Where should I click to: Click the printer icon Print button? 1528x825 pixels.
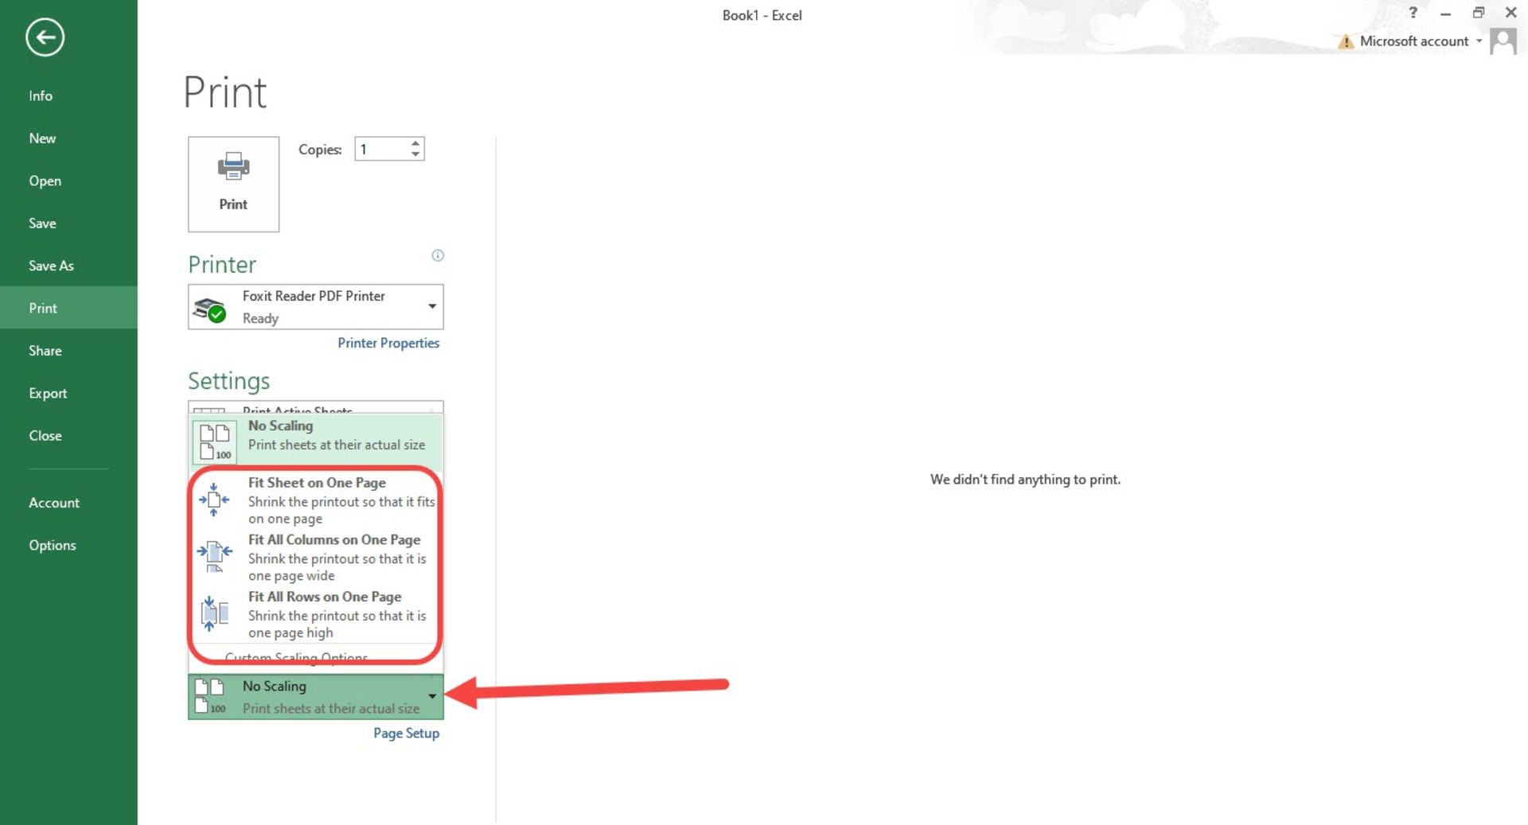pyautogui.click(x=233, y=184)
